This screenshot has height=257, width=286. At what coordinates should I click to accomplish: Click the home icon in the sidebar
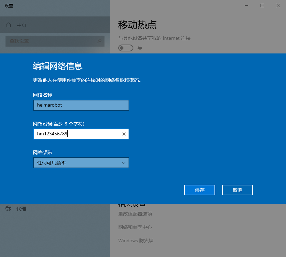coord(9,25)
